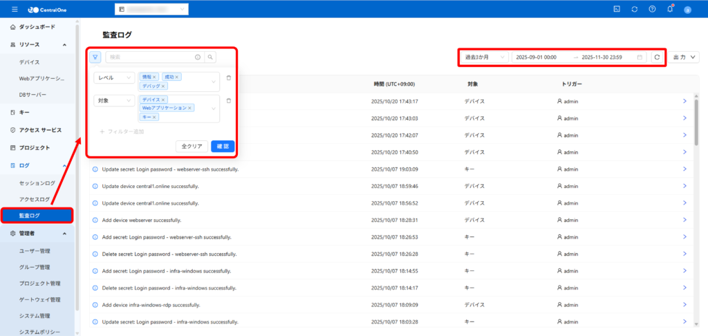Image resolution: width=708 pixels, height=336 pixels.
Task: Click the 検索 search input field
Action: click(x=150, y=57)
